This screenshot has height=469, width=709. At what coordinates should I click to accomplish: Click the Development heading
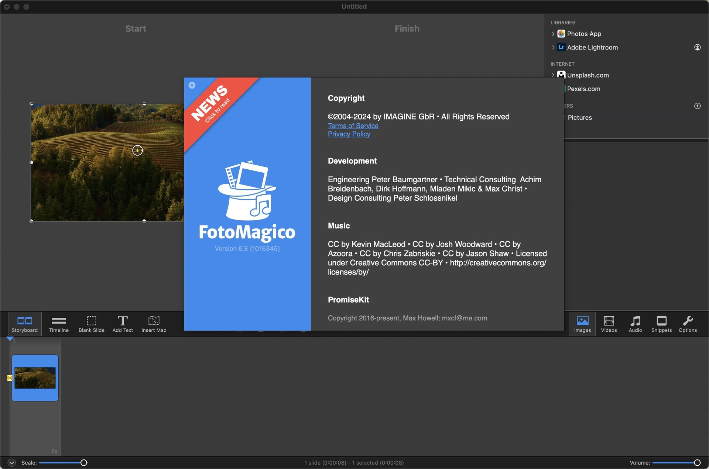tap(352, 161)
